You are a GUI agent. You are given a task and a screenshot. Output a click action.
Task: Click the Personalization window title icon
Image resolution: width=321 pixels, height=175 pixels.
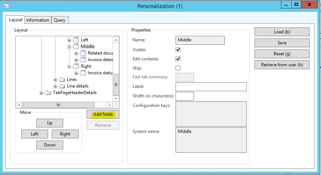point(6,6)
